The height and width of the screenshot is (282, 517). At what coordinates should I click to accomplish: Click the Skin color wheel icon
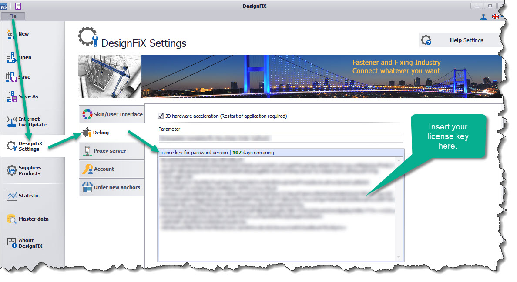[x=87, y=114]
